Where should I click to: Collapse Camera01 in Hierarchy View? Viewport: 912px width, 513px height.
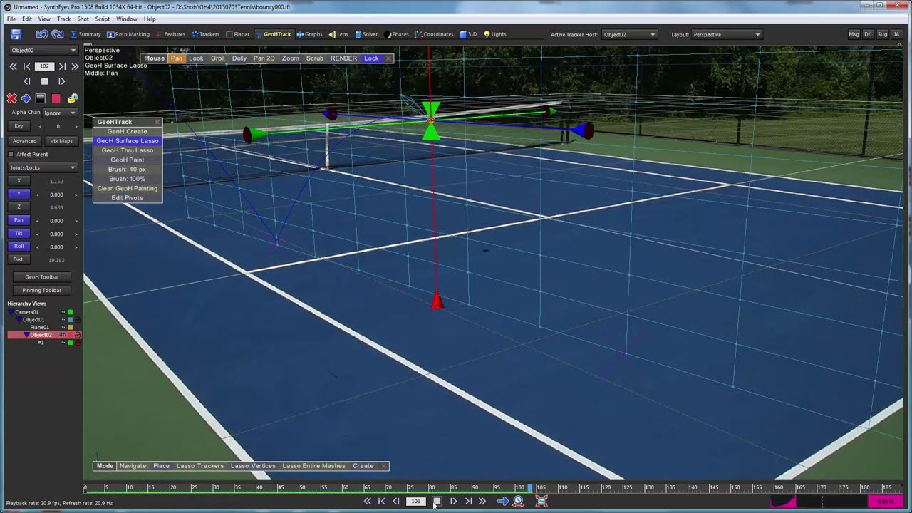[x=12, y=312]
